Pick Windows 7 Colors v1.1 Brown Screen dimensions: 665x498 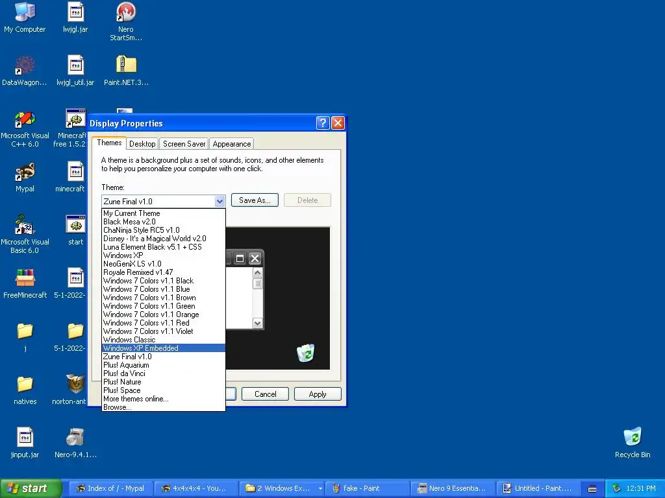point(164,298)
